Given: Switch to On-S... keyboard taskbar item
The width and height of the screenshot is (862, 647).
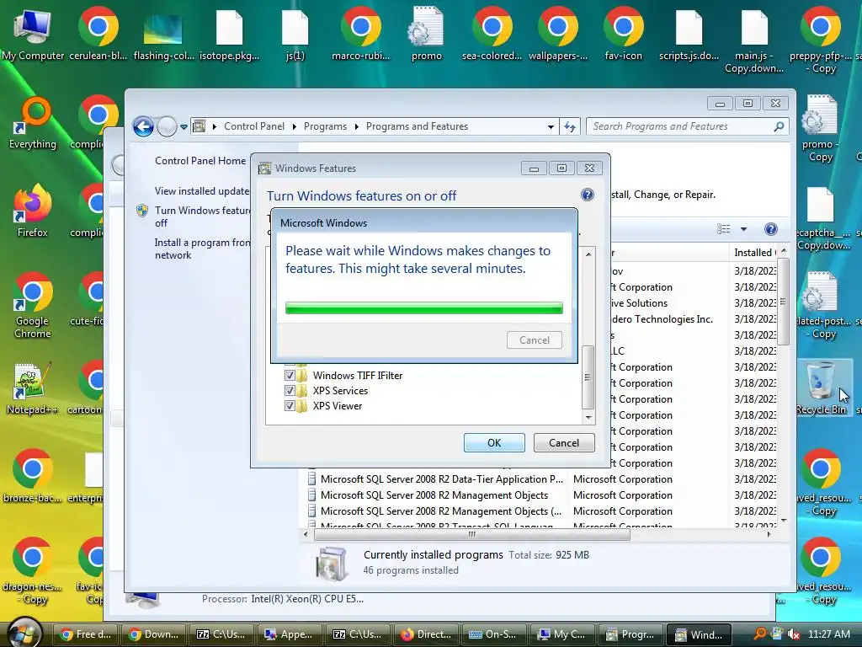Looking at the screenshot, I should [495, 634].
